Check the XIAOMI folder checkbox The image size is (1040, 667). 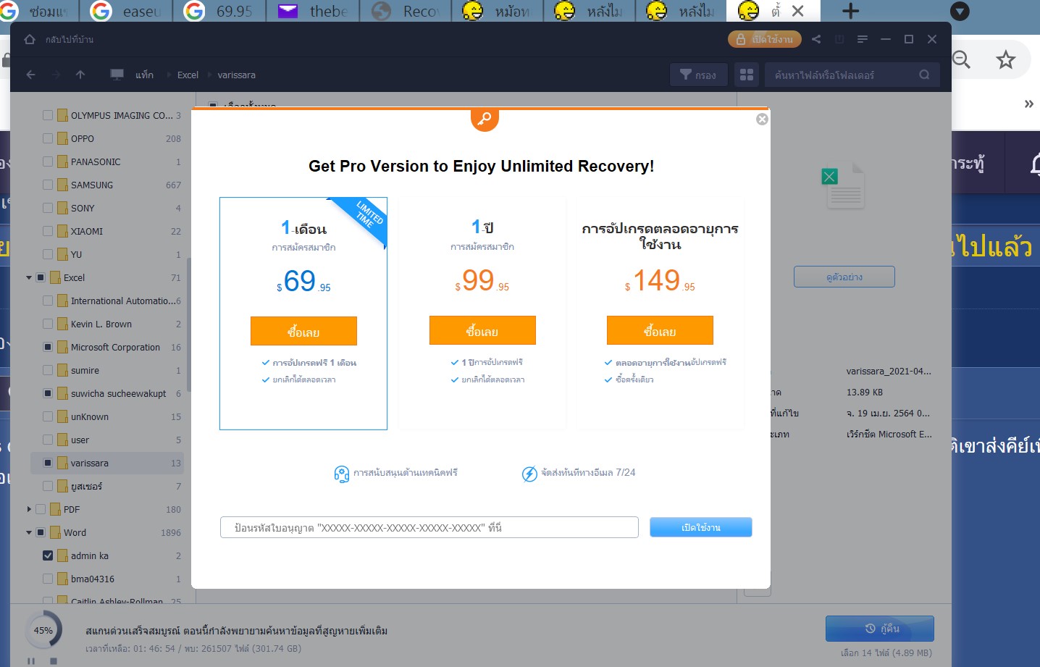pos(48,231)
